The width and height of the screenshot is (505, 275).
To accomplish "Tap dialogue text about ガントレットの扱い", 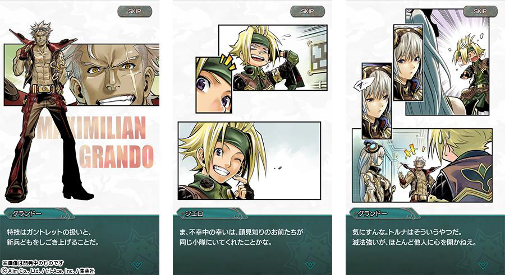I will point(53,237).
